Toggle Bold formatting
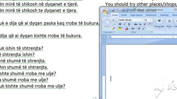This screenshot has height=99, width=177. [x=120, y=24]
